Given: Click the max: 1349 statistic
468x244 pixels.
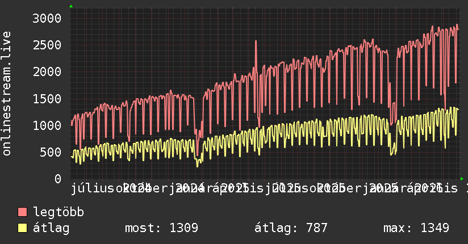Looking at the screenshot, I should [x=416, y=228].
